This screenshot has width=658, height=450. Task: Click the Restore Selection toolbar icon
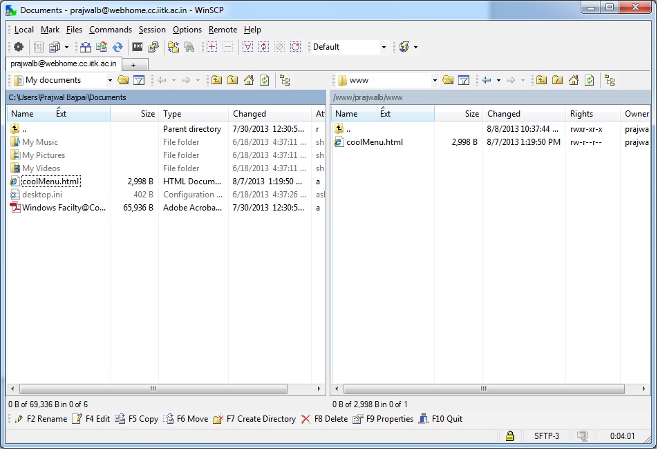click(296, 47)
